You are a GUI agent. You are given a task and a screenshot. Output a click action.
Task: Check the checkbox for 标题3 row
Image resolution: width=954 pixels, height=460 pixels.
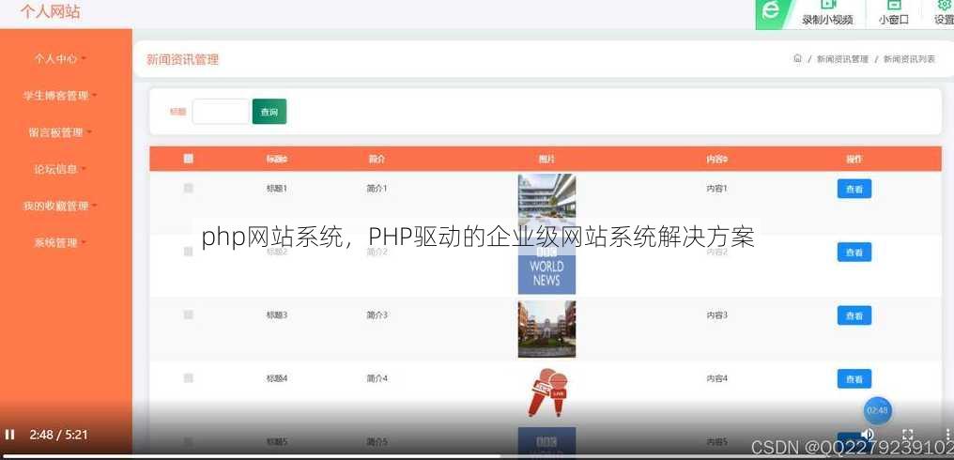[x=188, y=314]
